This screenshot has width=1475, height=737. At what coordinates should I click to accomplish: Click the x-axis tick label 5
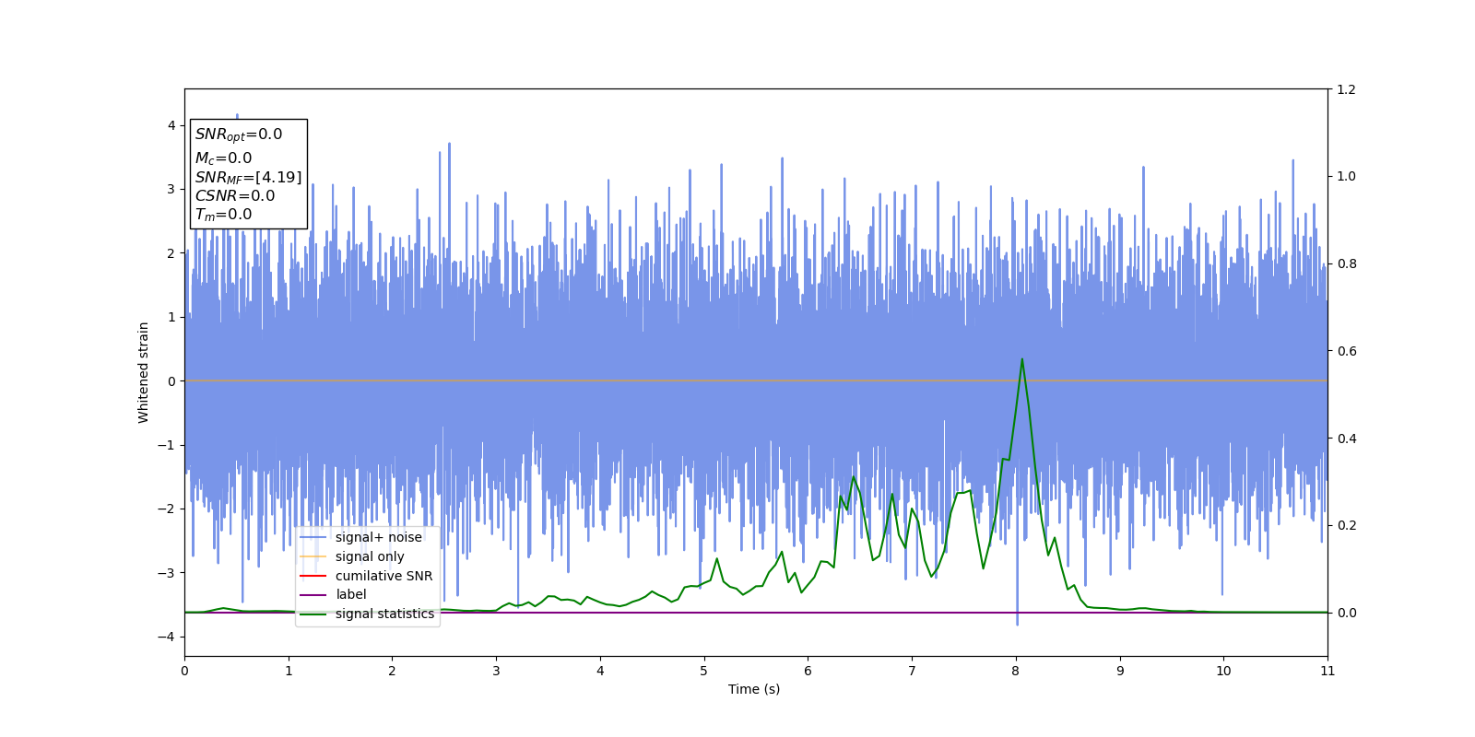coord(704,671)
